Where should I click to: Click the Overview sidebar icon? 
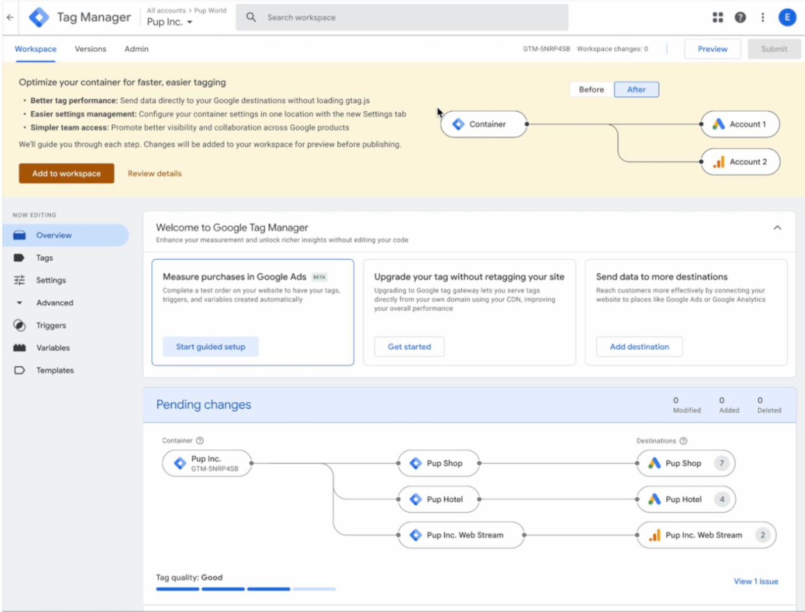coord(20,235)
